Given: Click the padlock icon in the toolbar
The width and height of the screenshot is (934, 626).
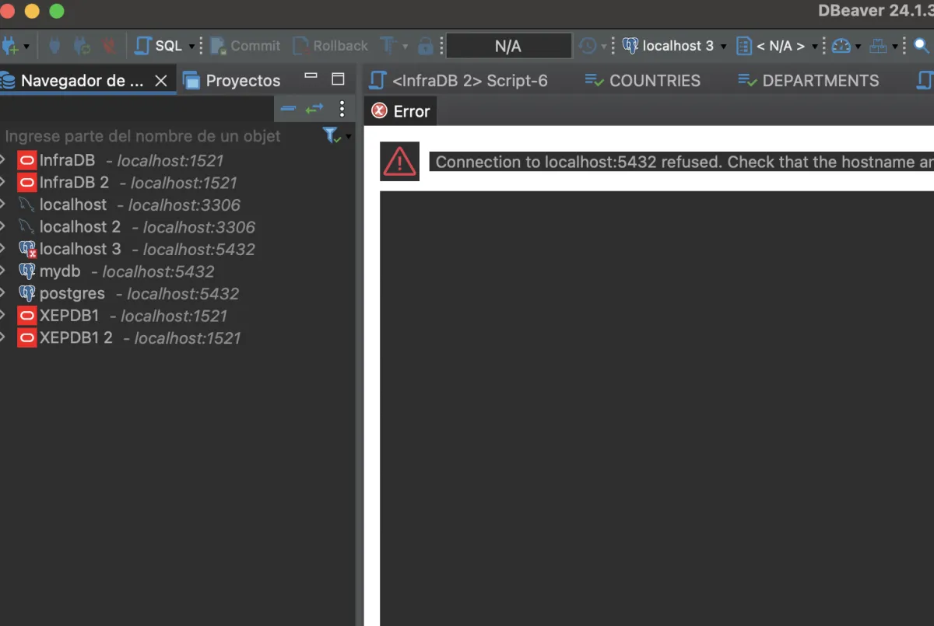Looking at the screenshot, I should click(x=425, y=46).
